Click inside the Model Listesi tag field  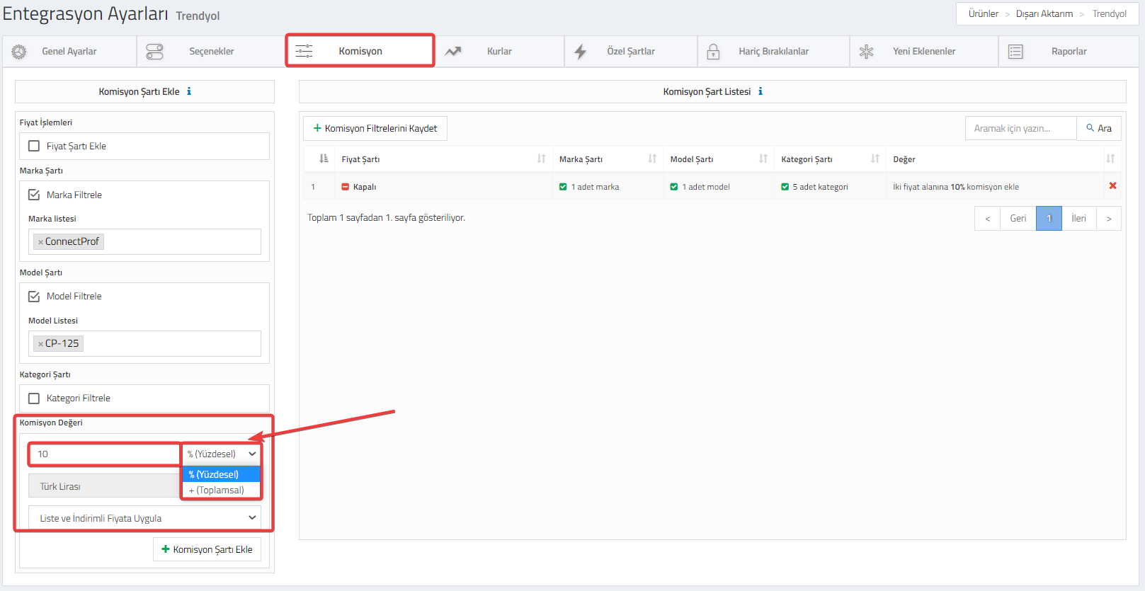(144, 343)
